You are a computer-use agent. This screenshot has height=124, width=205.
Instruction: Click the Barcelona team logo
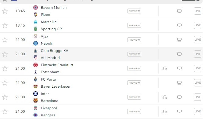point(35,101)
